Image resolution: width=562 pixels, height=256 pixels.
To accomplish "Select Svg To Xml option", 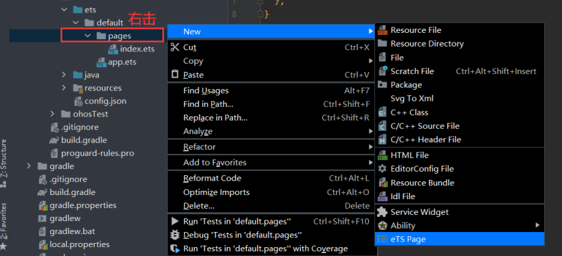I will [459, 99].
